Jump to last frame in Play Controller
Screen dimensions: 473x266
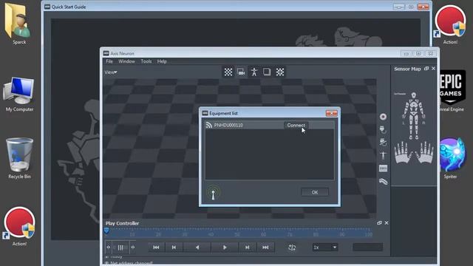coord(265,248)
